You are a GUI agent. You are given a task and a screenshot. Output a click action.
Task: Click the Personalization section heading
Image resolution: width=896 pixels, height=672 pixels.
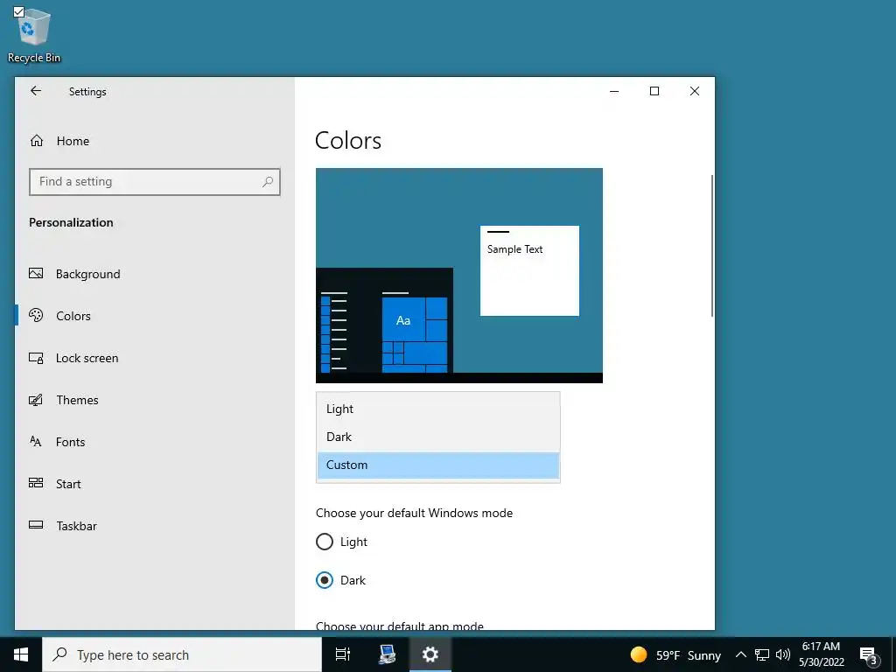[71, 222]
